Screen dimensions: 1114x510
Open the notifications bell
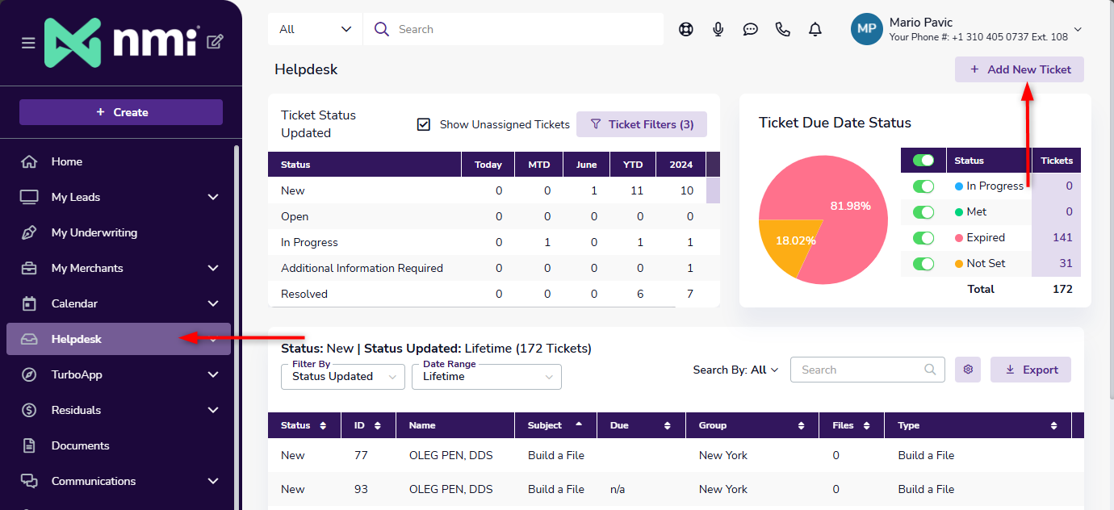[815, 29]
